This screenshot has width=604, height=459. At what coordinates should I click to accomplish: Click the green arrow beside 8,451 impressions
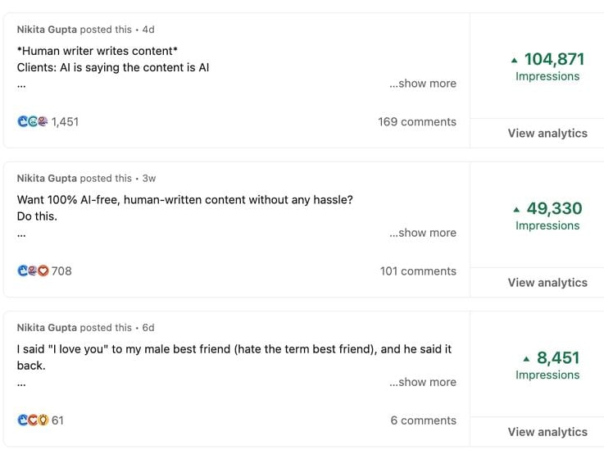coord(527,359)
